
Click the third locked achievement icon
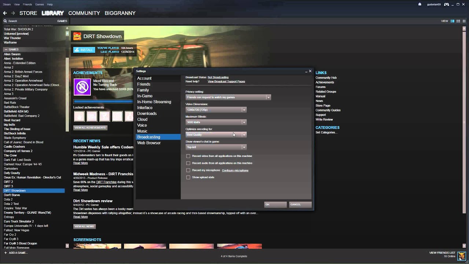pyautogui.click(x=105, y=116)
